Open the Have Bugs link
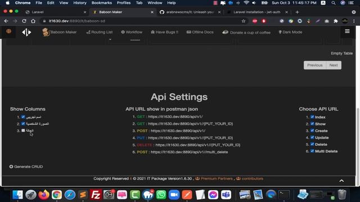Viewport: 360px width, 202px height. pos(164,33)
